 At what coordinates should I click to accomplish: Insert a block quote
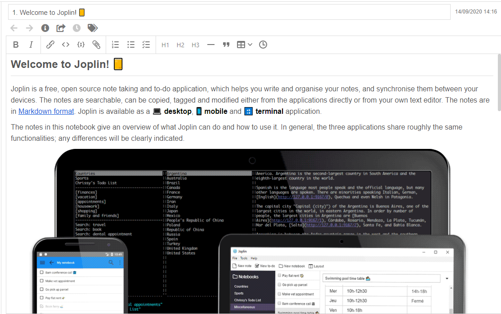[x=226, y=45]
